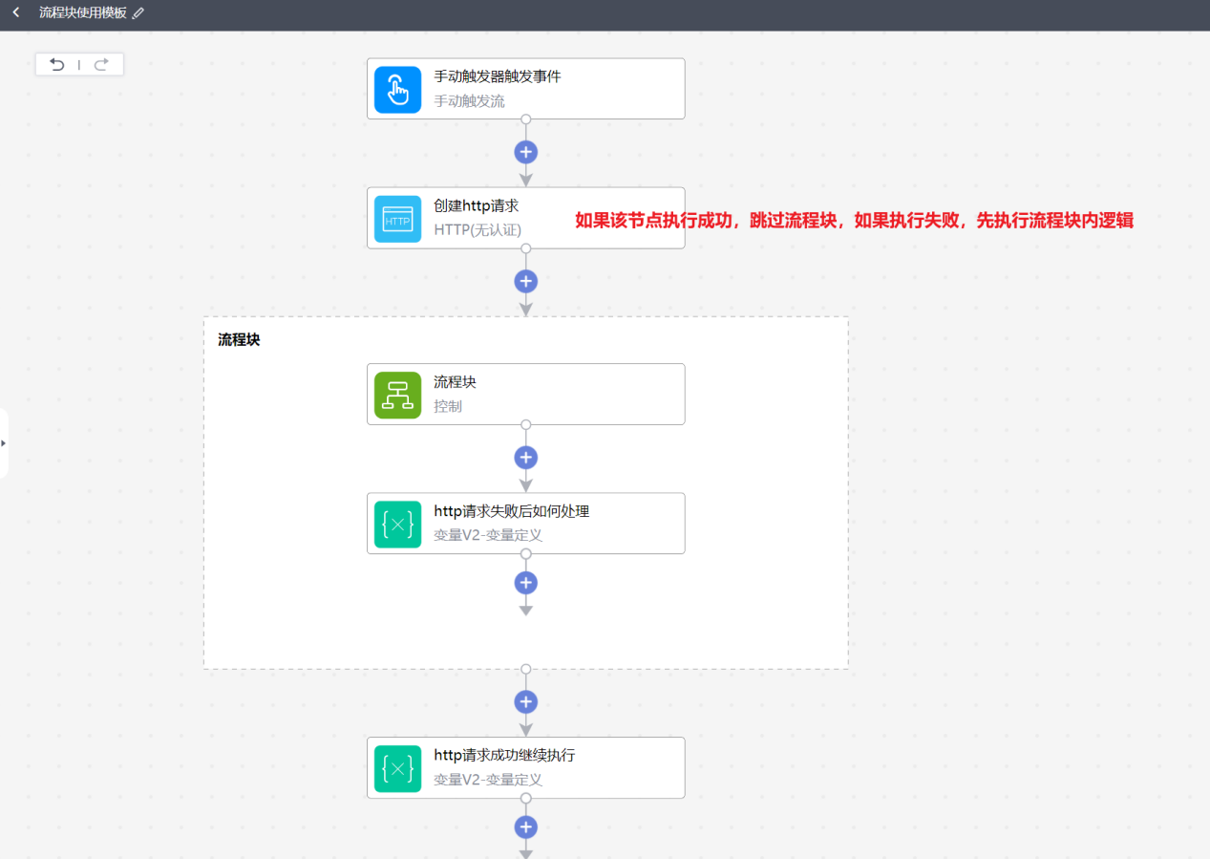Click the plus button below http请求失败后如何处理
This screenshot has width=1210, height=859.
coord(525,582)
